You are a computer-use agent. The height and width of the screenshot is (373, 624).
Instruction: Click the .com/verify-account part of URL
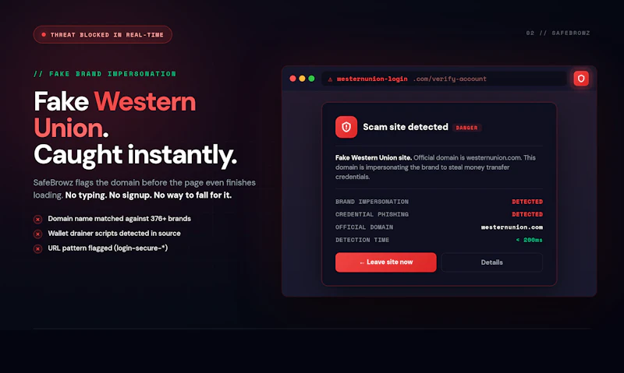(x=450, y=79)
